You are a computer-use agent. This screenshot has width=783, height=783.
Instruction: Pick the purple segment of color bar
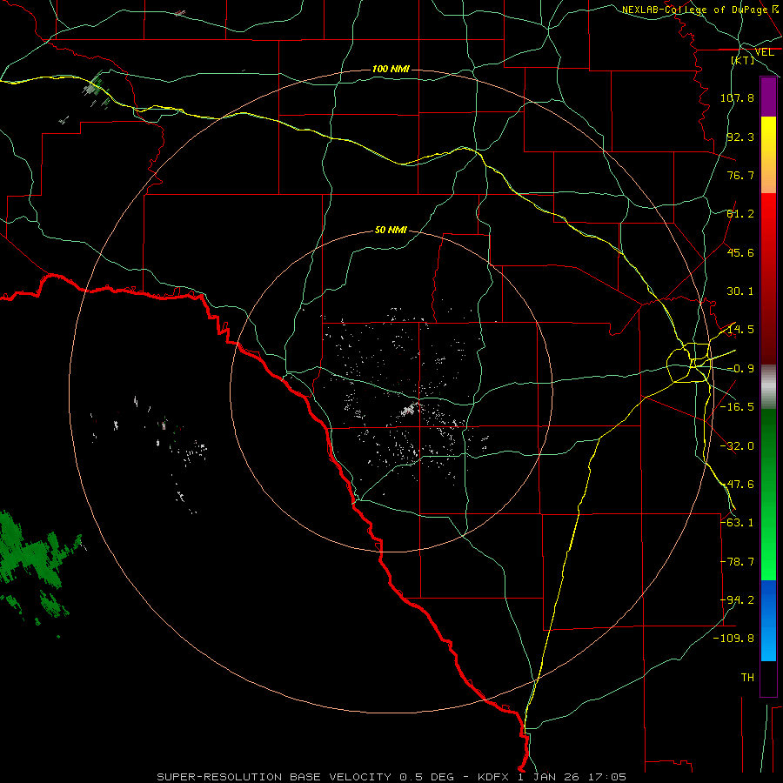768,97
